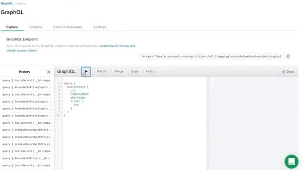Load history entry 'RecordWithPrice { _id c…'
Screen dimensions: 302x170
[x=27, y=158]
